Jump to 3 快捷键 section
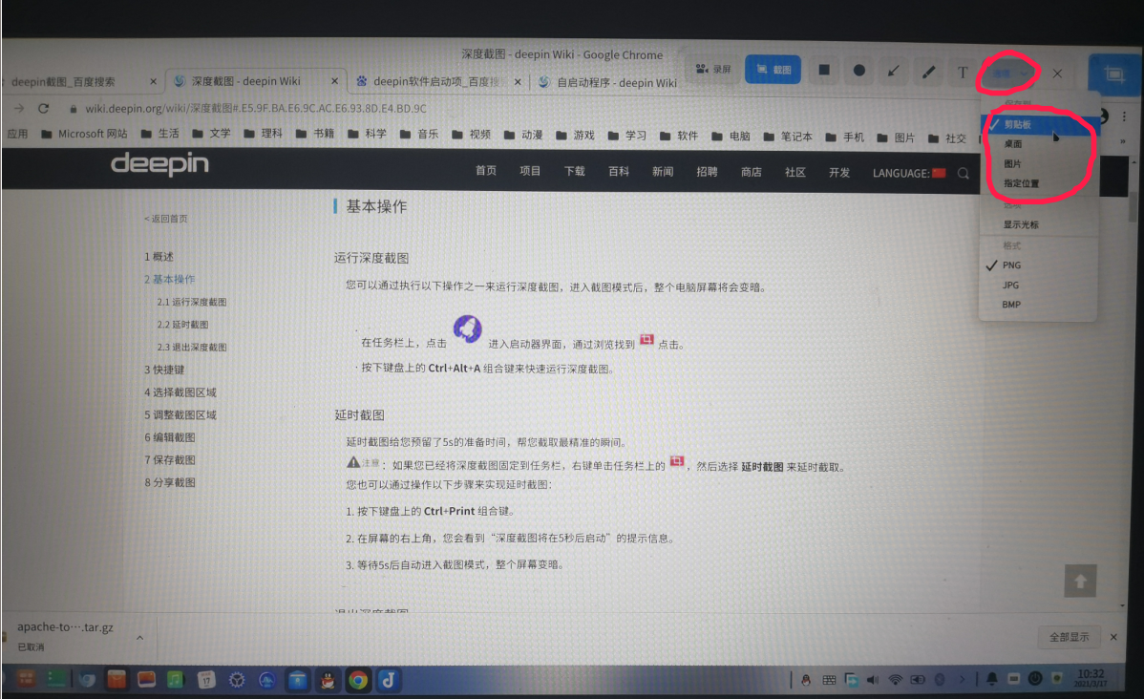Screen dimensions: 1144x699 tap(164, 370)
